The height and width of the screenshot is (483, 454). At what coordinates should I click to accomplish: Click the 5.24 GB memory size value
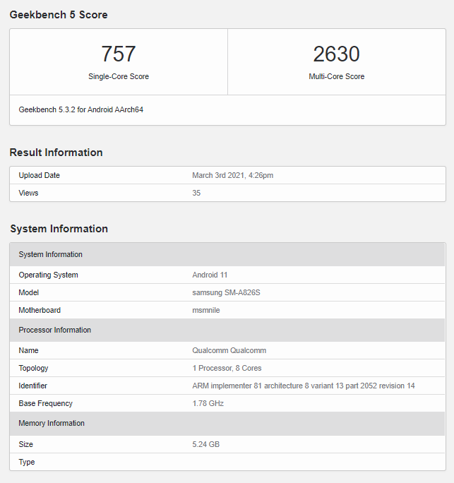(206, 444)
